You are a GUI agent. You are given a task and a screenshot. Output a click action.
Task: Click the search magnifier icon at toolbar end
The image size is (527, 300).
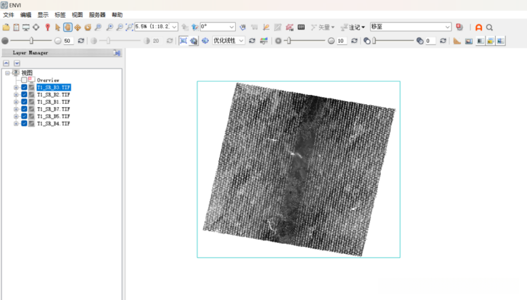490,27
